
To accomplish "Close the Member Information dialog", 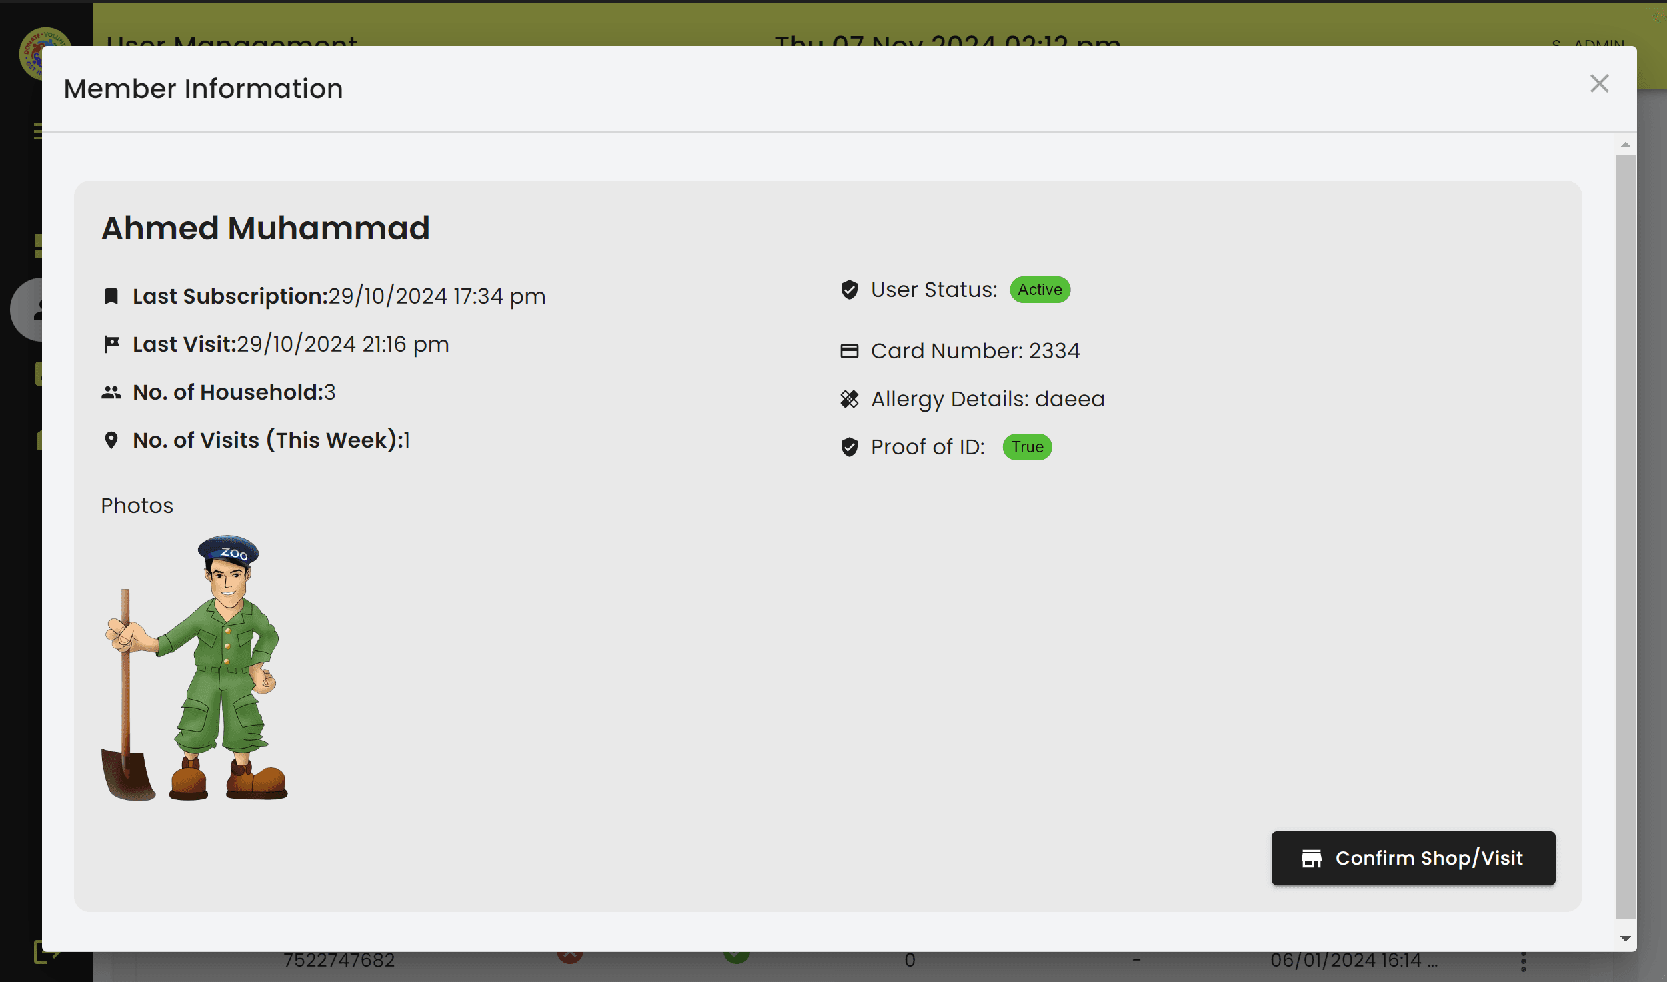I will (x=1599, y=84).
